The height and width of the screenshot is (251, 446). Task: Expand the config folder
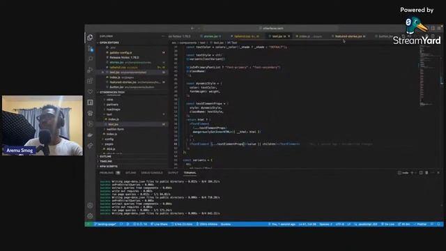click(x=109, y=139)
